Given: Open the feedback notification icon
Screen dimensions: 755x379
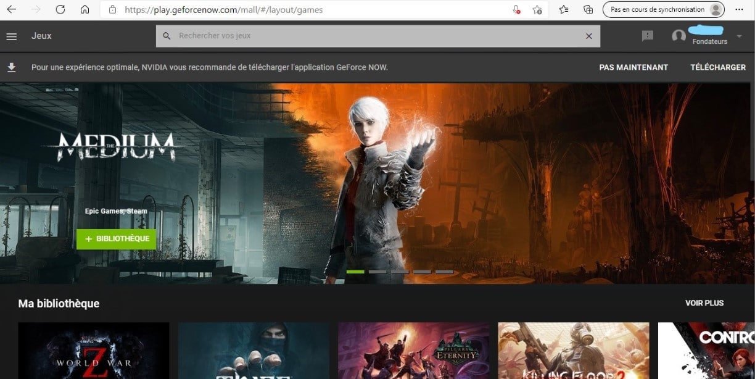Looking at the screenshot, I should tap(647, 36).
